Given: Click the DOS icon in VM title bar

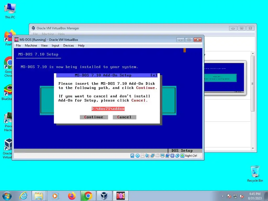Looking at the screenshot, I should click(x=16, y=40).
